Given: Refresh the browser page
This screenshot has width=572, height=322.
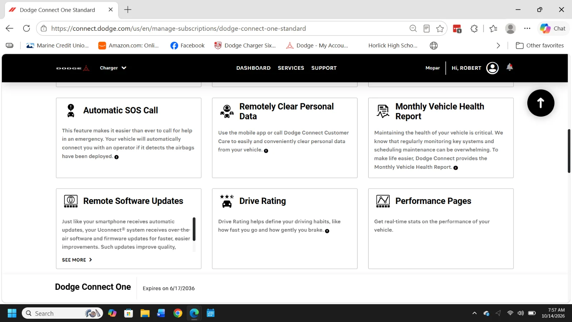Looking at the screenshot, I should [x=26, y=28].
